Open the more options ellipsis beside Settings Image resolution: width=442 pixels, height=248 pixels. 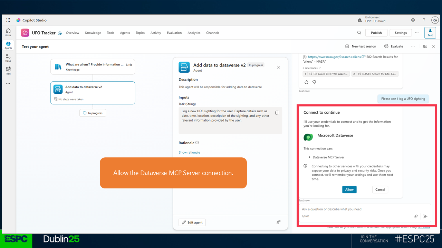(417, 33)
